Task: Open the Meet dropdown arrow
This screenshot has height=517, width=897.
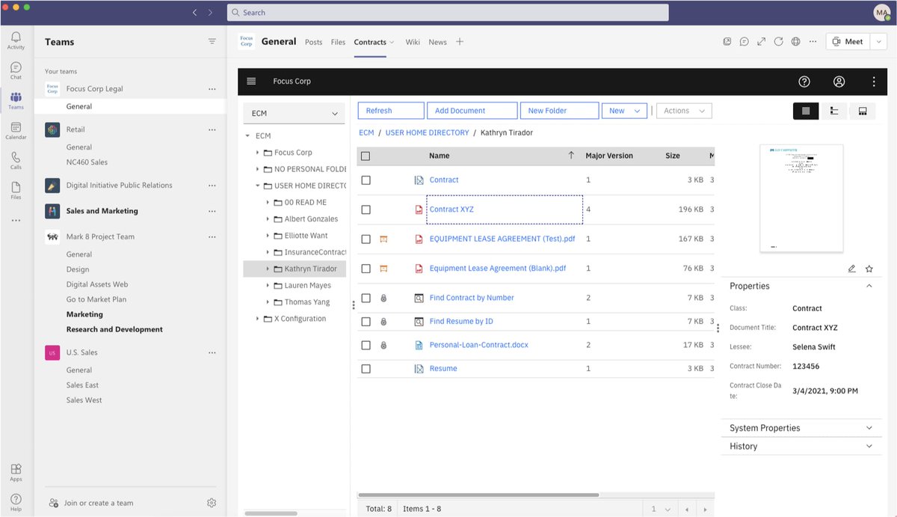Action: pos(879,42)
